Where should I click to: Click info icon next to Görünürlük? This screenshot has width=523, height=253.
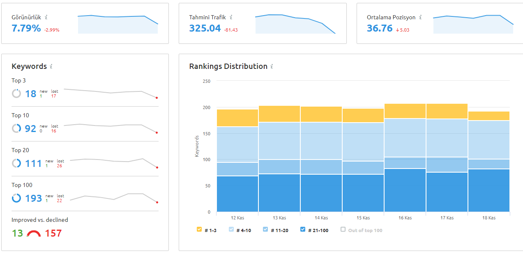coord(46,17)
